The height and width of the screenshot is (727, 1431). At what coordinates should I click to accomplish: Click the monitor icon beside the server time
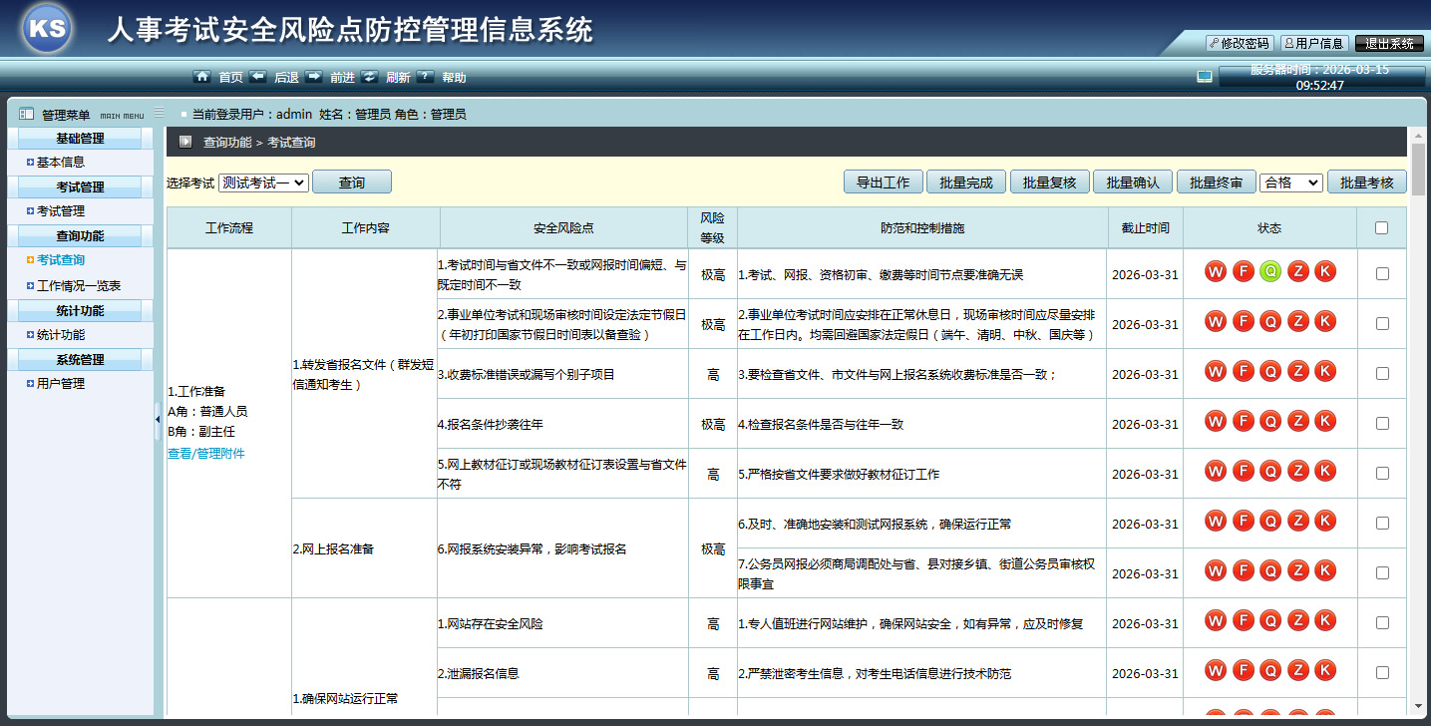pos(1205,75)
